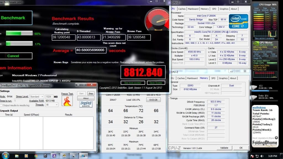This screenshot has height=159, width=283.
Task: Click the Warming up score 21.3400299 field
Action: (114, 37)
